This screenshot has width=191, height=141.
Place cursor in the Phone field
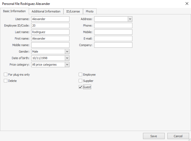point(113,25)
